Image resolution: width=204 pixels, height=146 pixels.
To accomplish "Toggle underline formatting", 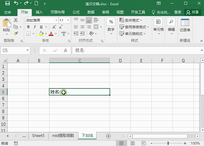I will (x=41, y=27).
